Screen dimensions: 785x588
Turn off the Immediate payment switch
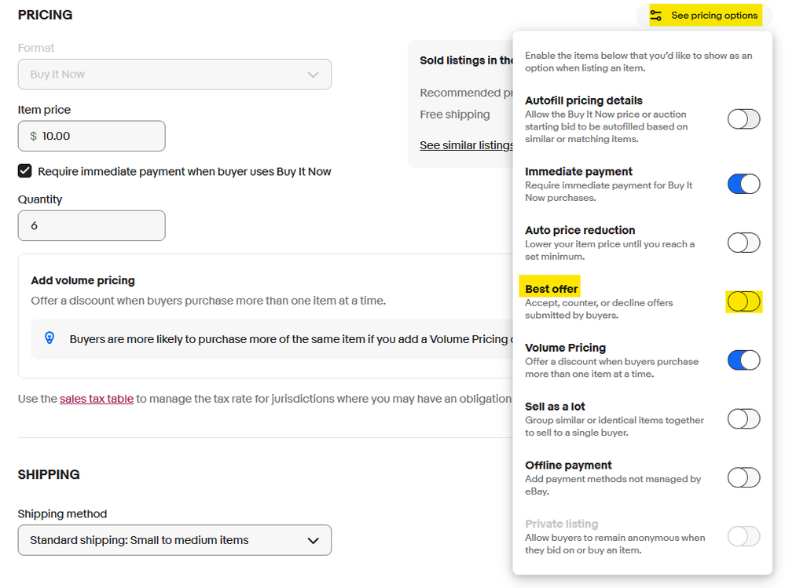pos(743,184)
